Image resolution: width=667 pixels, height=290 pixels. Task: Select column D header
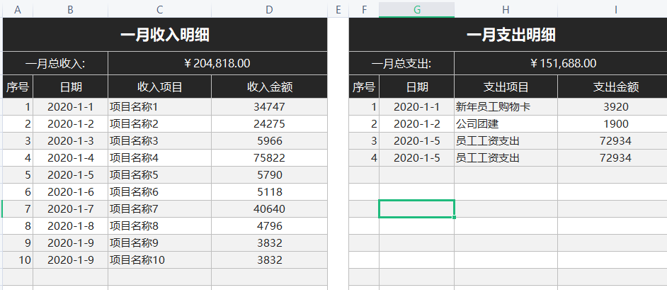pyautogui.click(x=269, y=9)
